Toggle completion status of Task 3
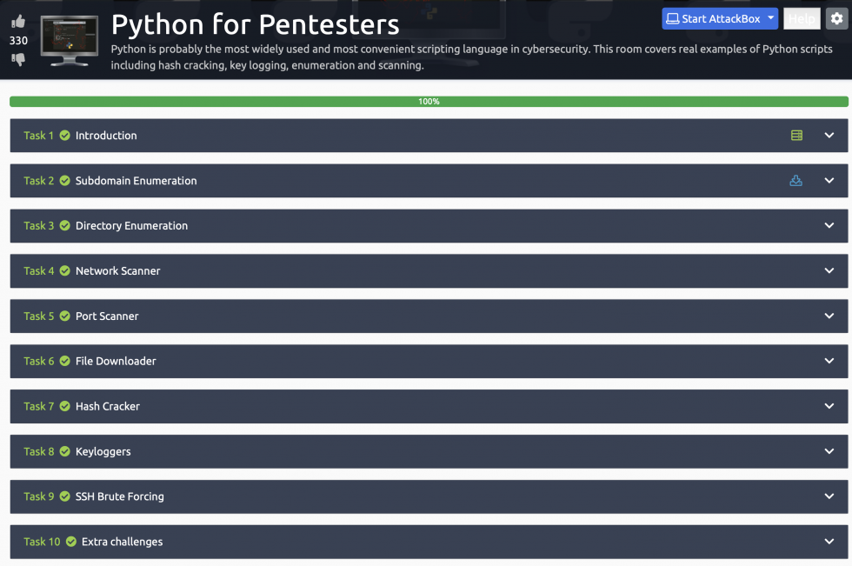This screenshot has height=566, width=852. [64, 225]
